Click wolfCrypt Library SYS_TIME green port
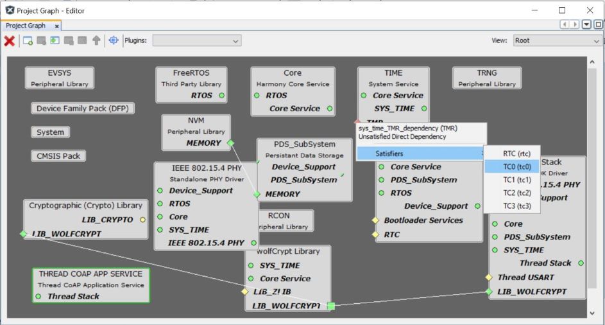605x325 pixels. point(251,265)
